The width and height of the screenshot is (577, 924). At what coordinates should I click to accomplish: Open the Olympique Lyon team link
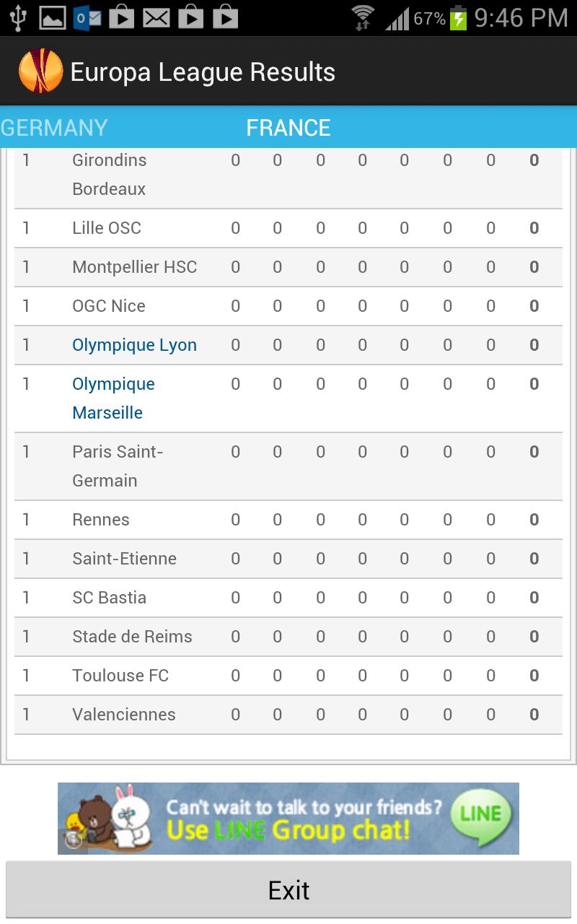pyautogui.click(x=134, y=344)
